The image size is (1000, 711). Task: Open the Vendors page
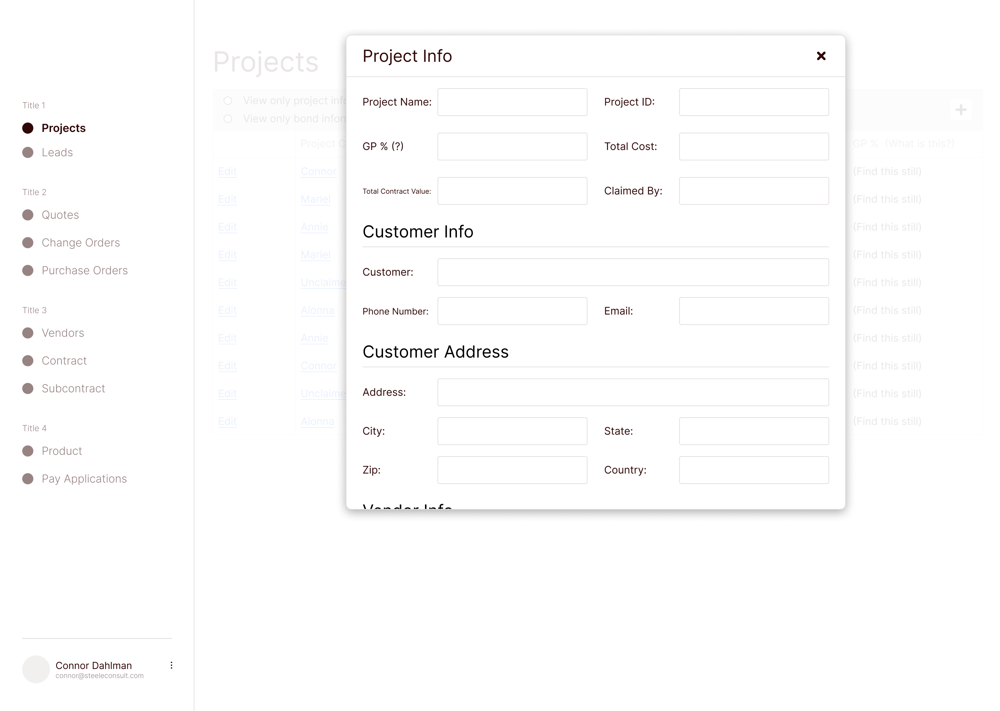[62, 333]
